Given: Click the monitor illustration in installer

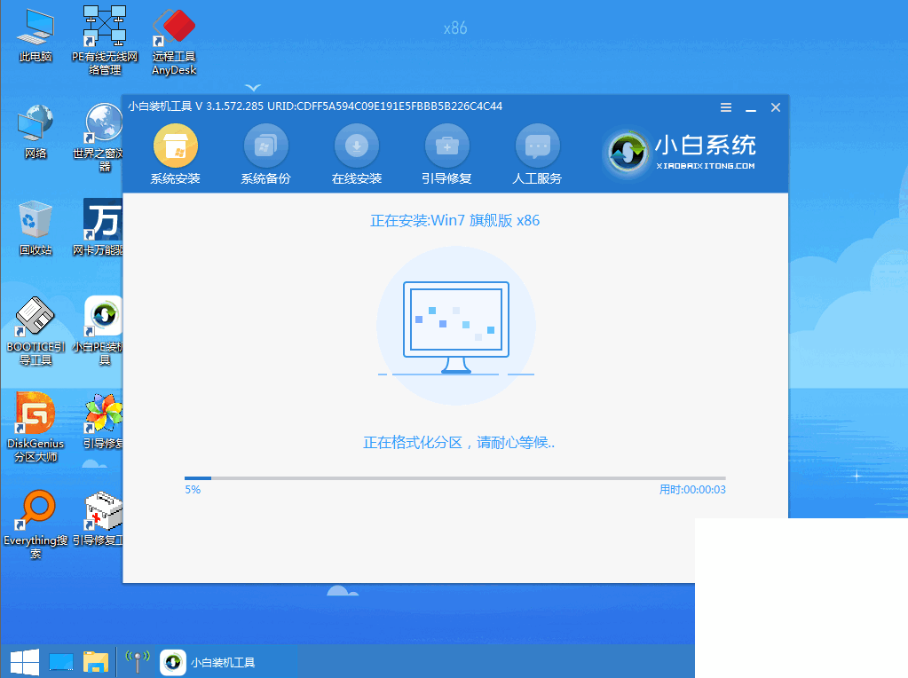Looking at the screenshot, I should click(x=455, y=327).
